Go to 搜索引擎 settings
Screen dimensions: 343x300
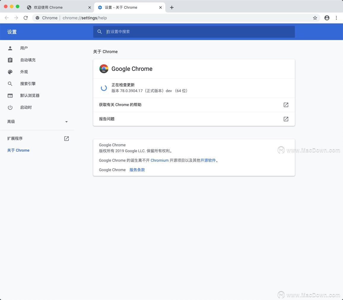coord(28,84)
